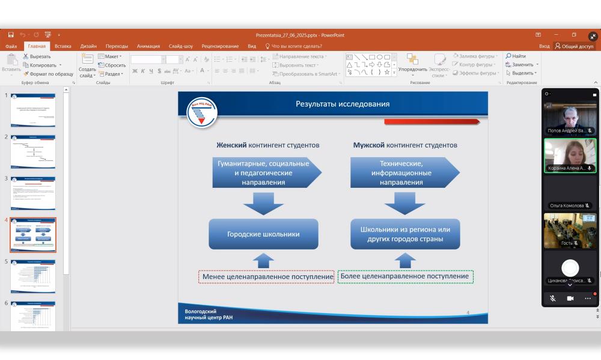Image resolution: width=601 pixels, height=360 pixels.
Task: Toggle underline Ч formatting
Action: click(151, 71)
